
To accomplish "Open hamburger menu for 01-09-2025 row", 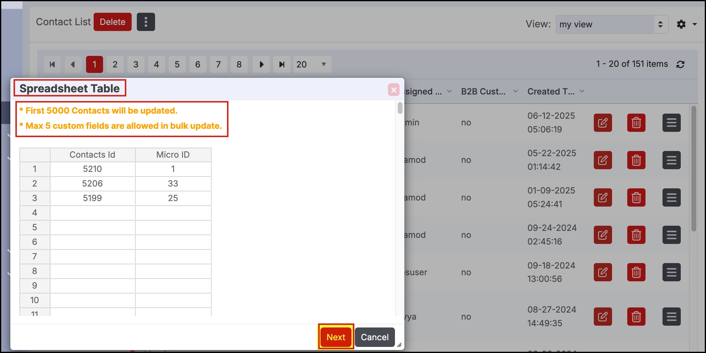I will (671, 197).
